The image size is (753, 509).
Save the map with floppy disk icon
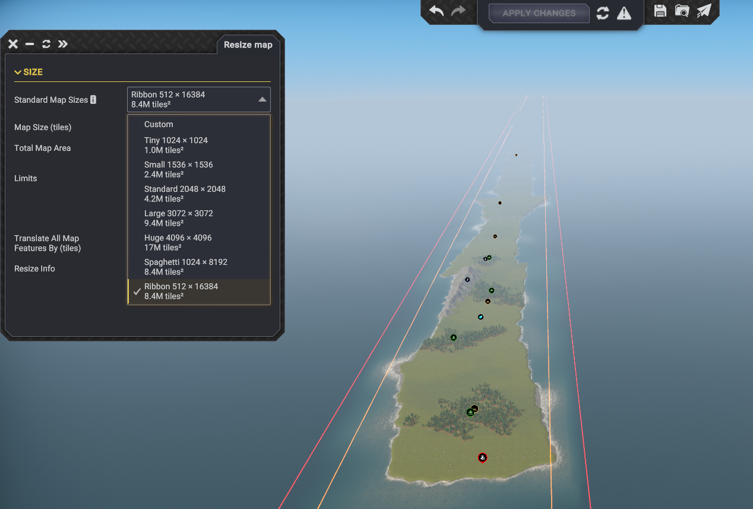(x=660, y=11)
